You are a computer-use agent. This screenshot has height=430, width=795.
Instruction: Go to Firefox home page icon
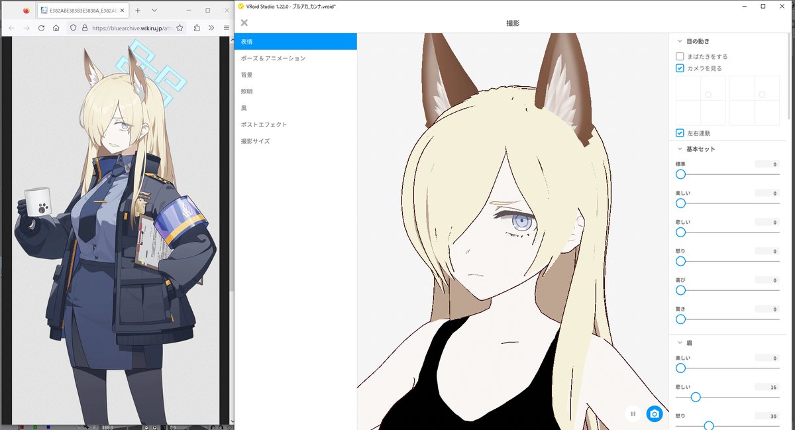(56, 28)
